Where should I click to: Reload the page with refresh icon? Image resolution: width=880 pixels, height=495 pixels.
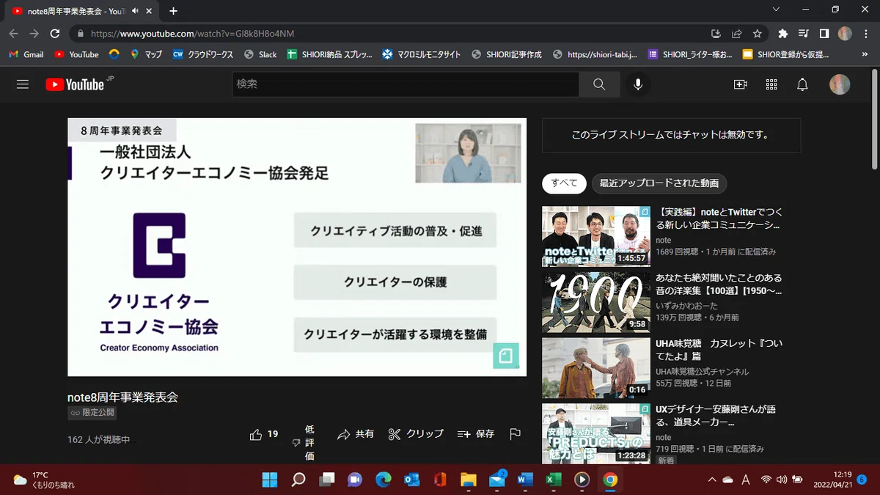pos(54,34)
